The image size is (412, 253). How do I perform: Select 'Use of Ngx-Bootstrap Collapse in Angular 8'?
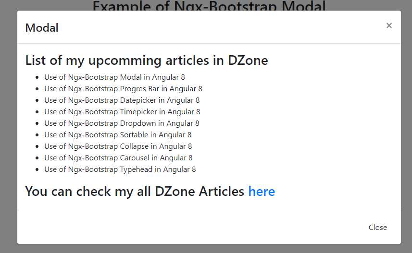tap(118, 146)
